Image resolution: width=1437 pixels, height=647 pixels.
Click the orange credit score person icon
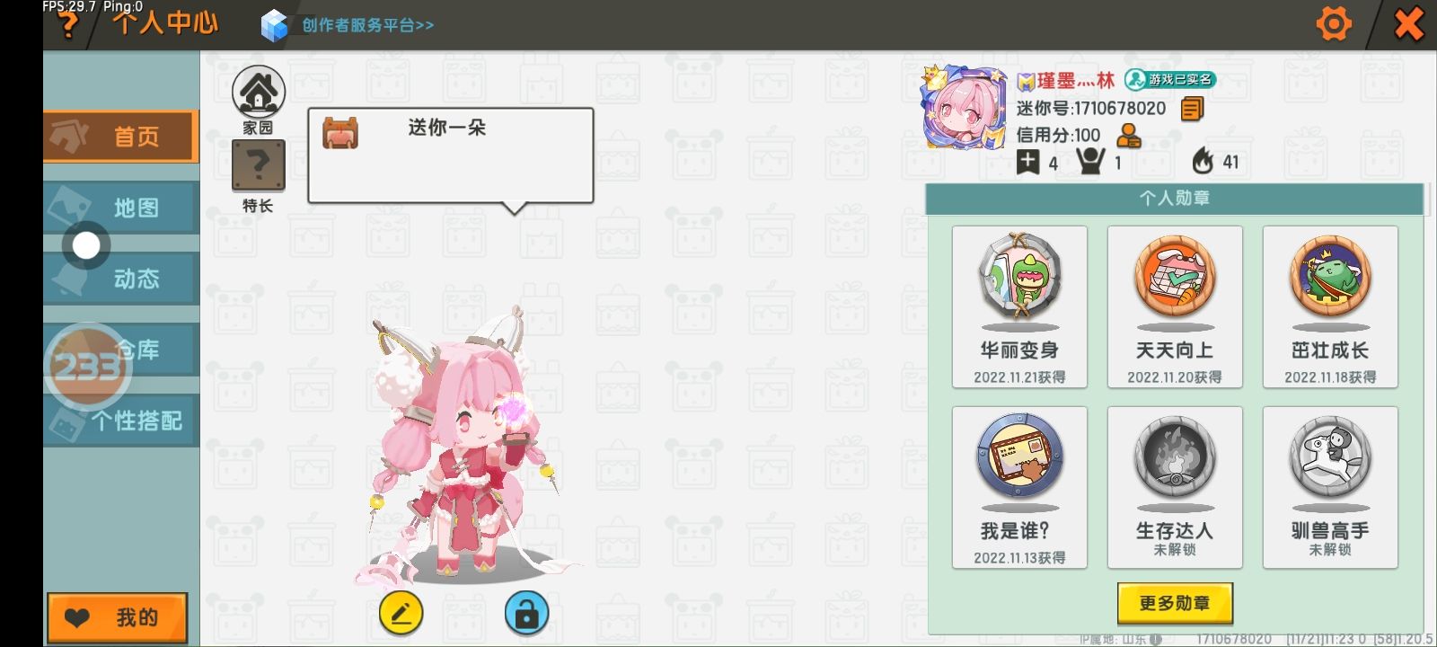point(1128,135)
